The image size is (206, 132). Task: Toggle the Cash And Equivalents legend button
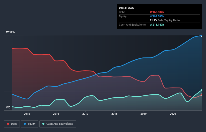click(58, 124)
